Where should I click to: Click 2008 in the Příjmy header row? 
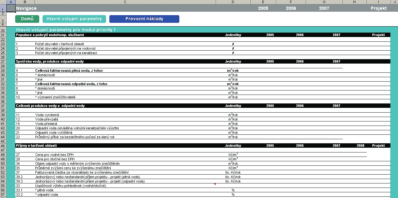pos(360,146)
